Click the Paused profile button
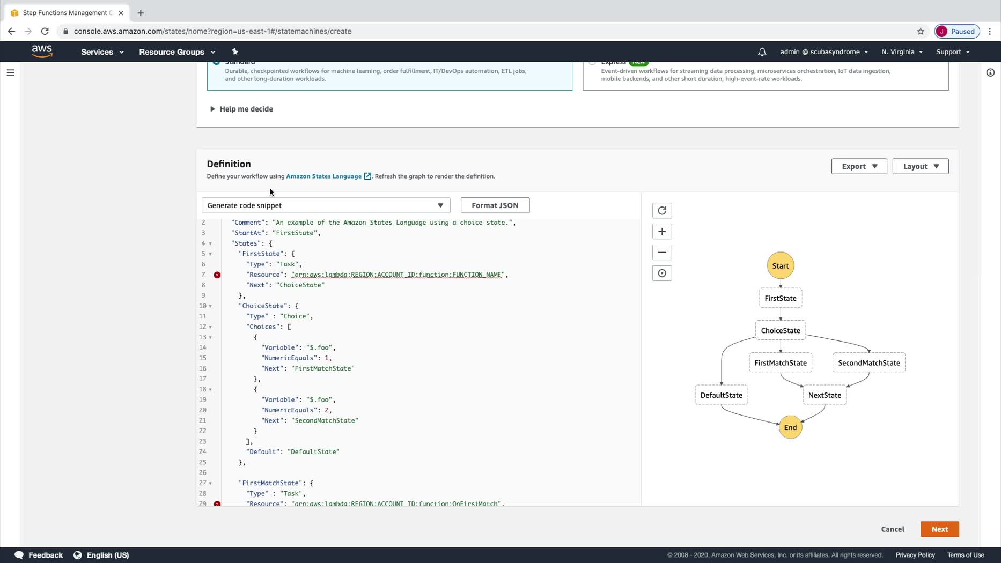Image resolution: width=1001 pixels, height=563 pixels. [x=957, y=31]
